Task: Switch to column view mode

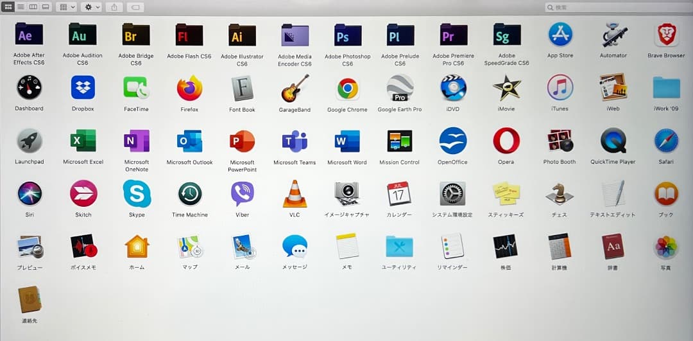Action: (33, 7)
